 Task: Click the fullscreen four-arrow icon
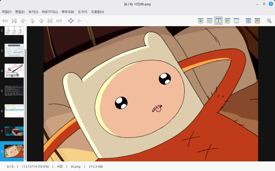click(71, 21)
